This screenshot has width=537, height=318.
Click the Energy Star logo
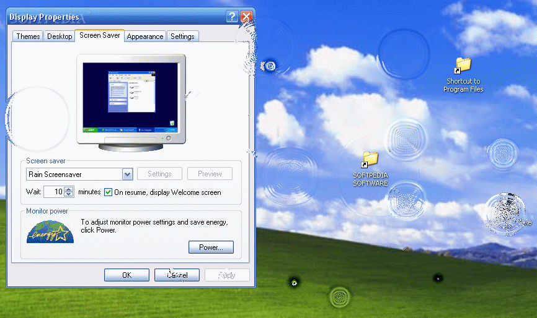50,232
